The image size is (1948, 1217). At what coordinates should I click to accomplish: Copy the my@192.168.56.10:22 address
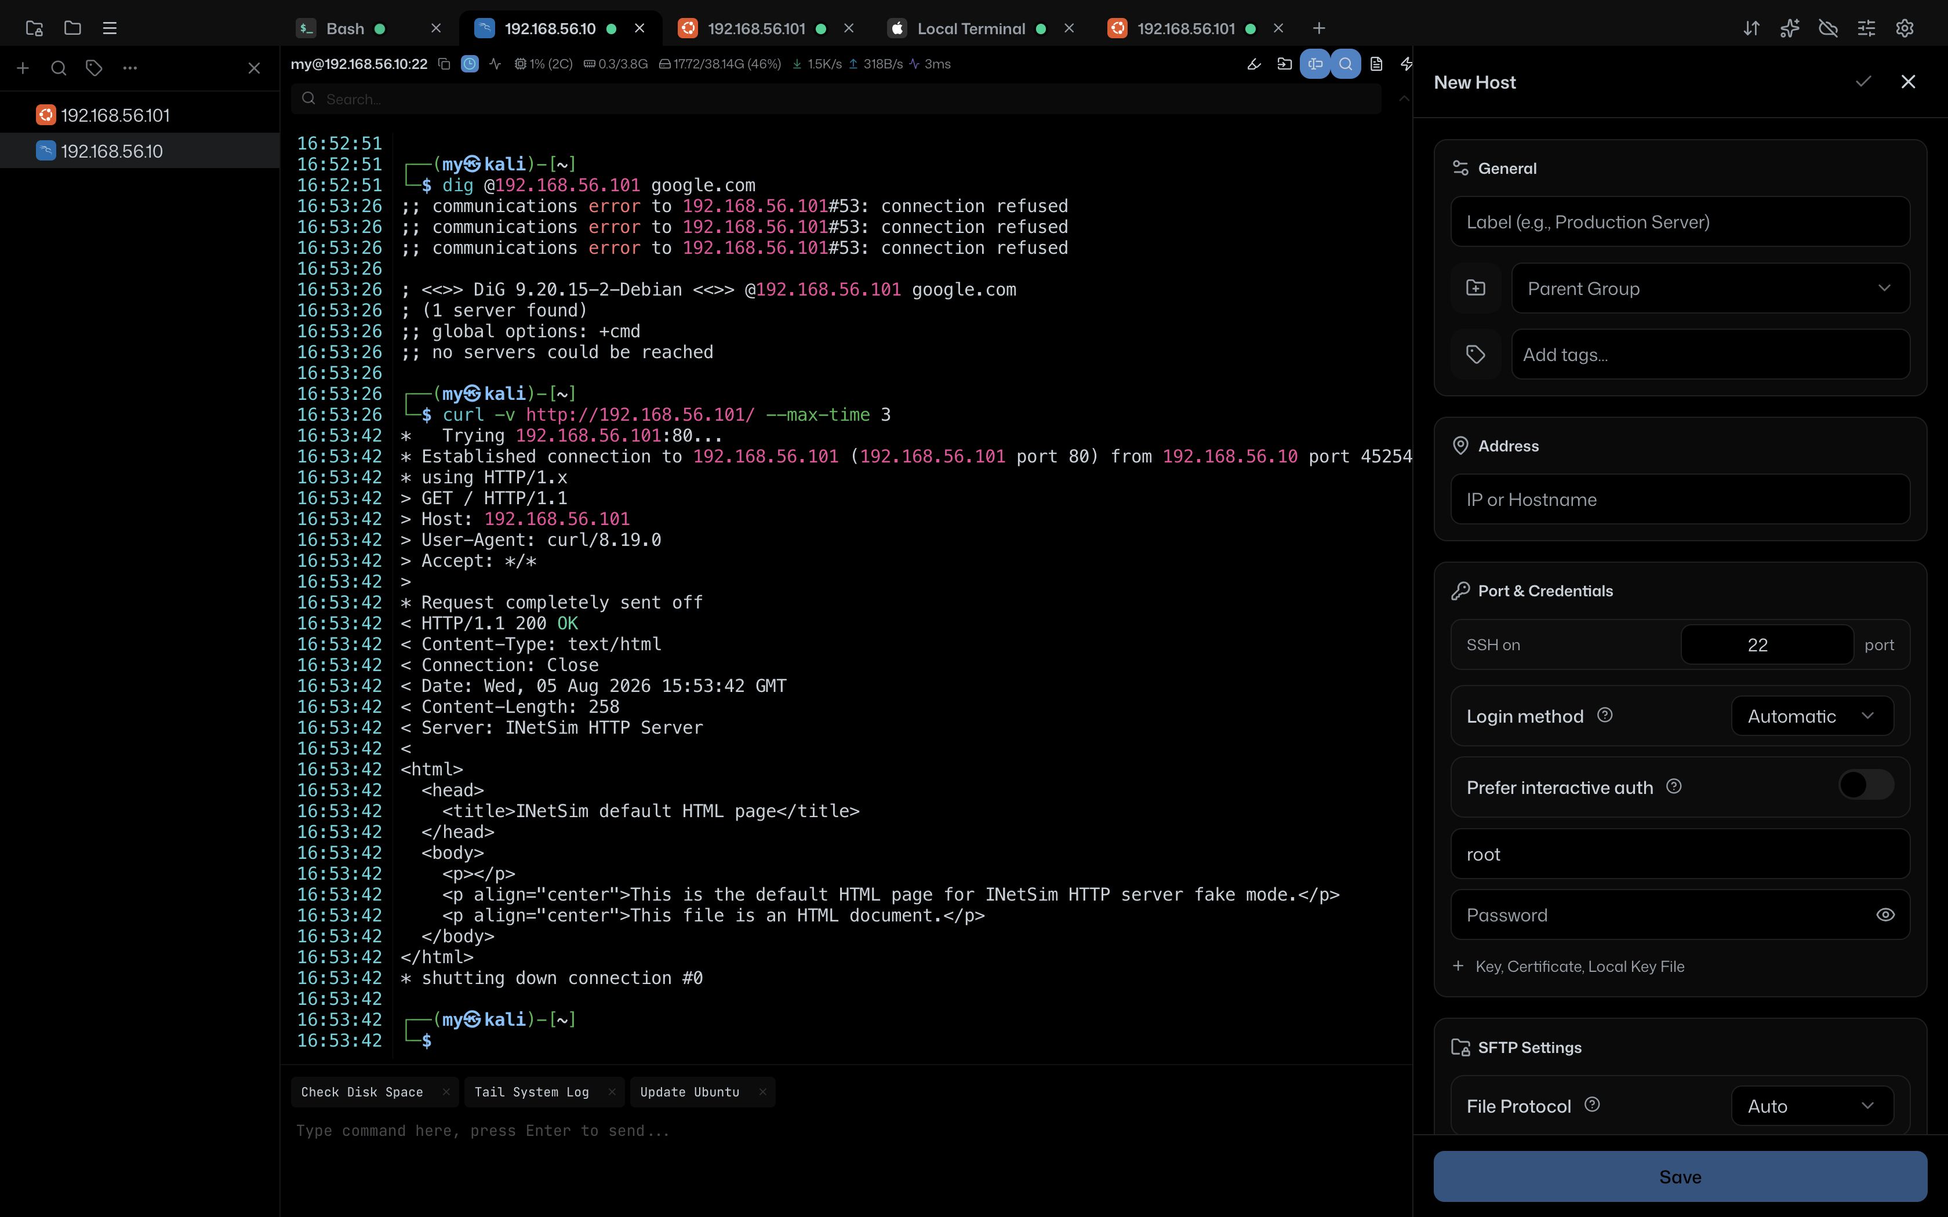tap(444, 64)
